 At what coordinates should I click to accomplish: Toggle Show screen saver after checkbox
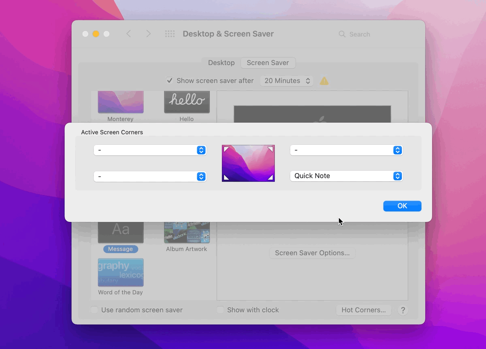(170, 80)
